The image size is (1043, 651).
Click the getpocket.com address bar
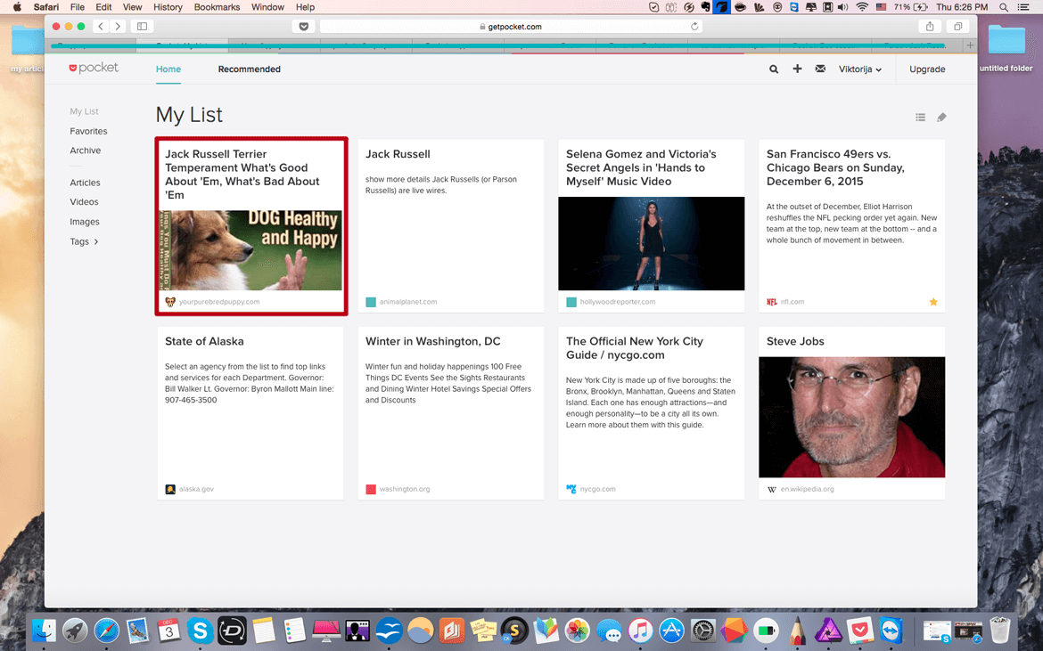(x=511, y=27)
